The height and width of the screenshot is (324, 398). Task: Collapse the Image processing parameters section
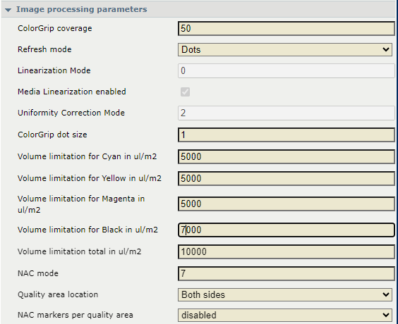pos(8,10)
